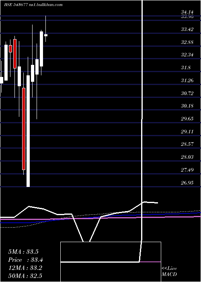Image resolution: width=201 pixels, height=282 pixels.
Task: Click the 30.72 price axis label
Action: 187,93
